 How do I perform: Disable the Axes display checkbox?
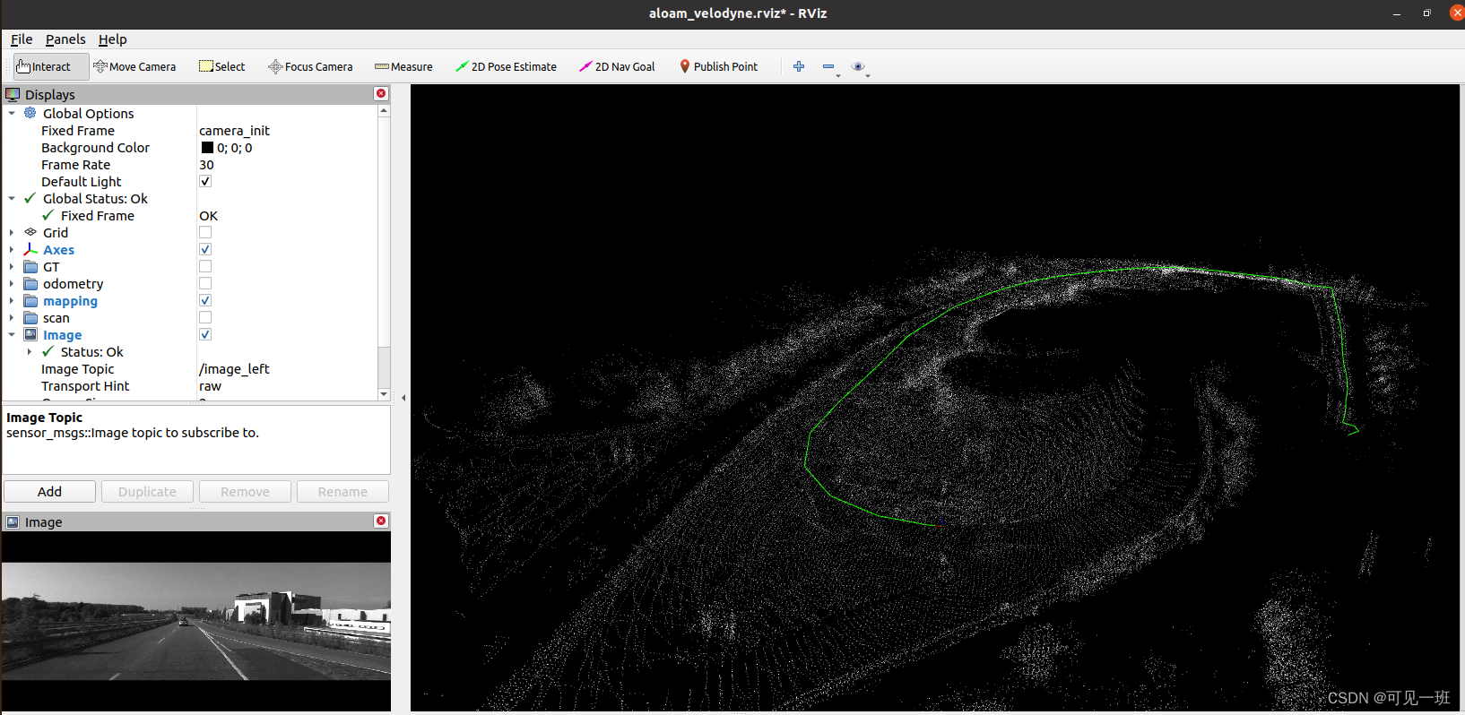[x=205, y=249]
